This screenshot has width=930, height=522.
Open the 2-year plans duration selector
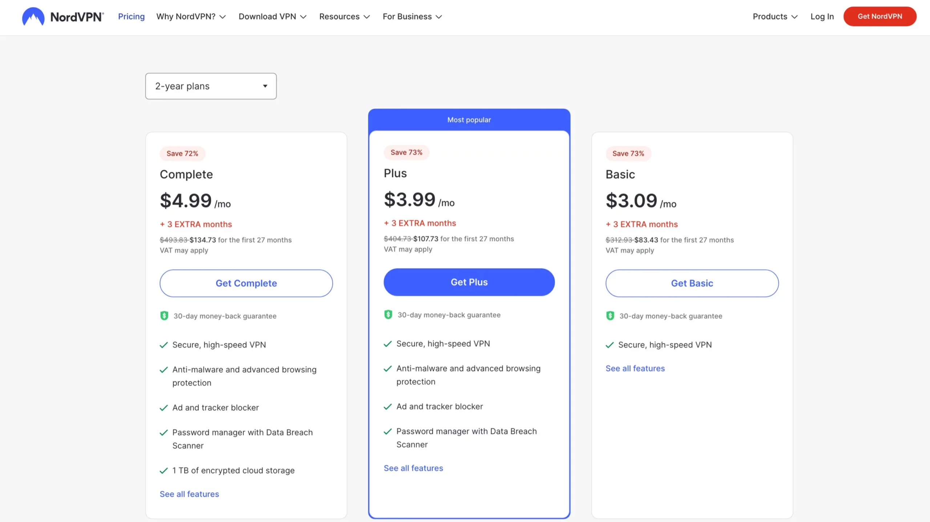click(x=211, y=86)
